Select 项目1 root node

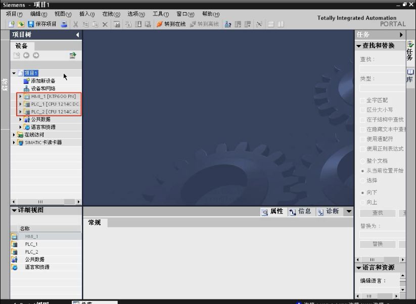(31, 73)
